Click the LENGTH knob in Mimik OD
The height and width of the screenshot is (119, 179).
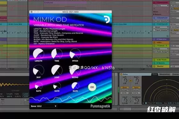(x=38, y=54)
